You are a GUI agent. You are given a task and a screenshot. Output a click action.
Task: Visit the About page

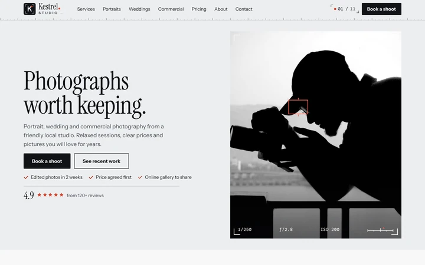[221, 9]
